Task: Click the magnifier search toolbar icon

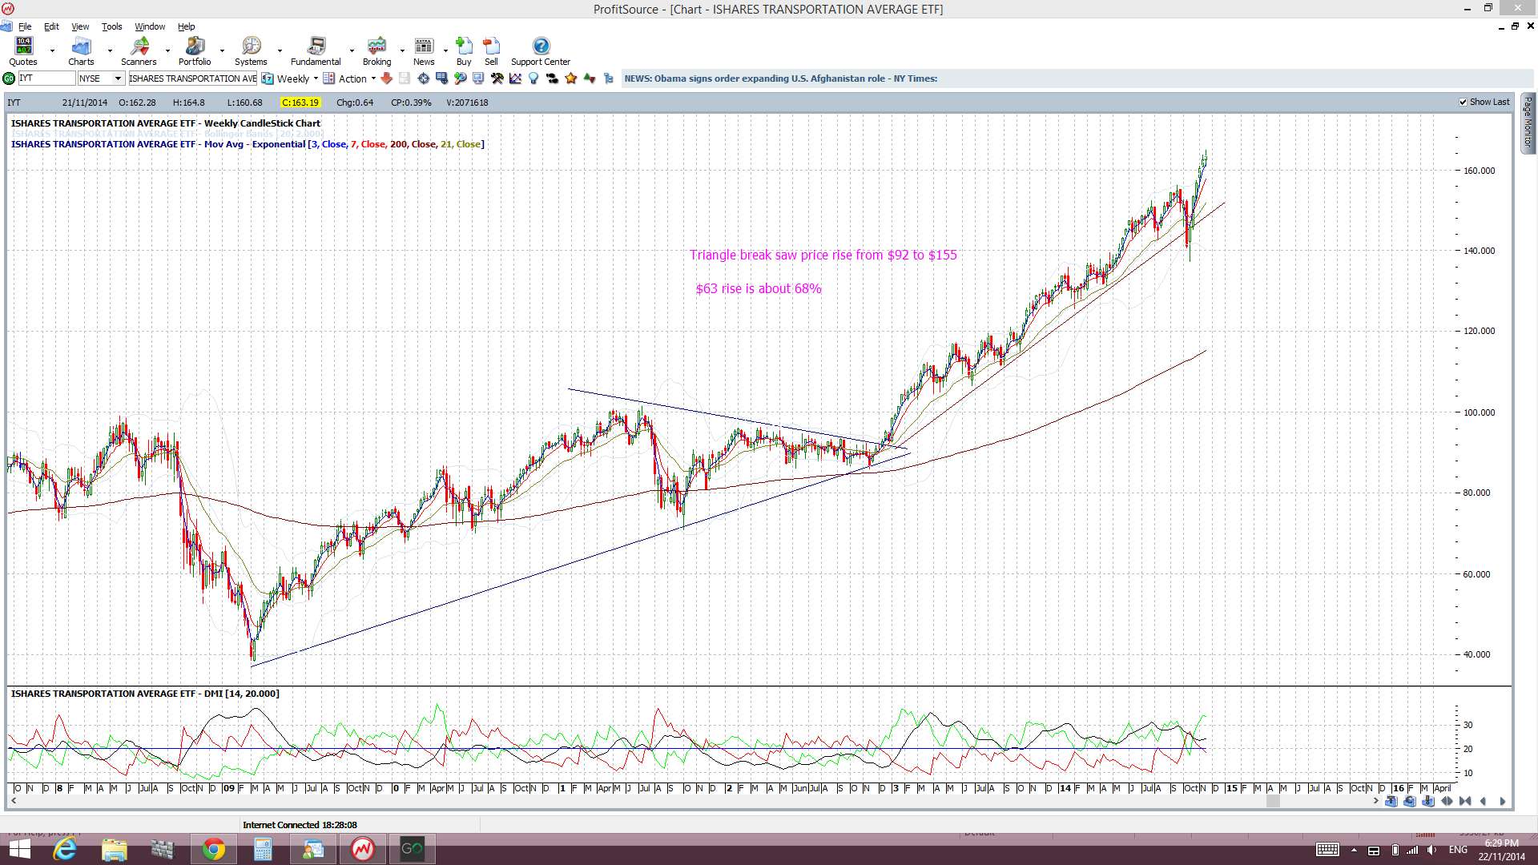Action: point(460,78)
